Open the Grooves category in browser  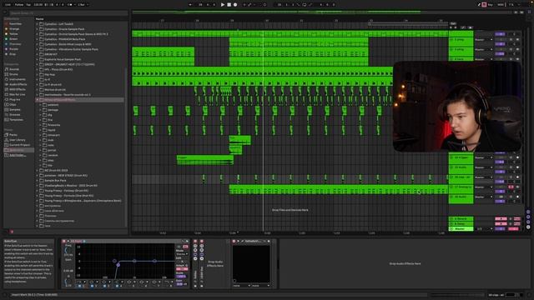[x=15, y=115]
